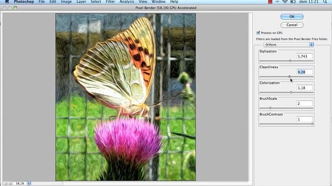Click the BrushContrast slider handle
The width and height of the screenshot is (332, 186).
point(312,124)
